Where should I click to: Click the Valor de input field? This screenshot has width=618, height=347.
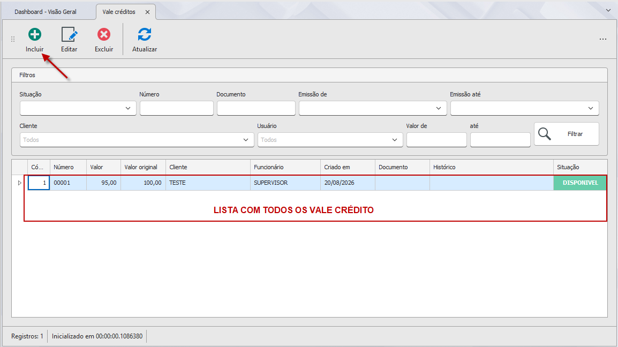pos(436,140)
